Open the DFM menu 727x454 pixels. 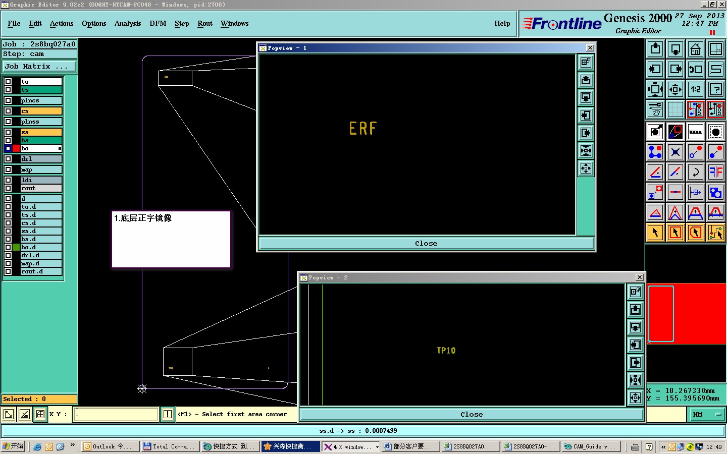point(158,24)
